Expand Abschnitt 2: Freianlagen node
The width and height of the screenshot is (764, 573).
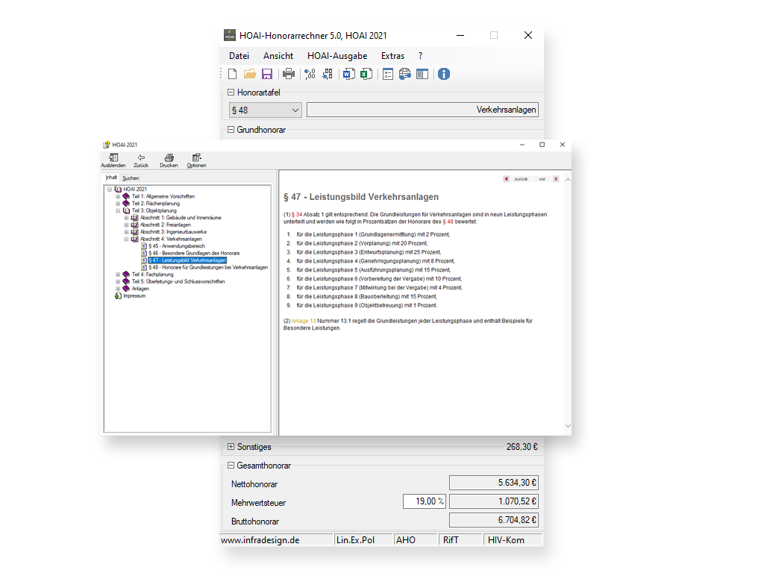click(x=126, y=225)
